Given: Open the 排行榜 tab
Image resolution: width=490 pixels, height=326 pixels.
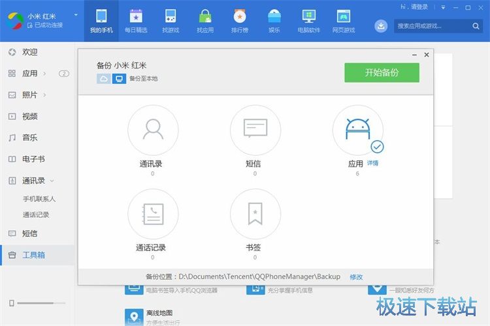Looking at the screenshot, I should tap(240, 21).
